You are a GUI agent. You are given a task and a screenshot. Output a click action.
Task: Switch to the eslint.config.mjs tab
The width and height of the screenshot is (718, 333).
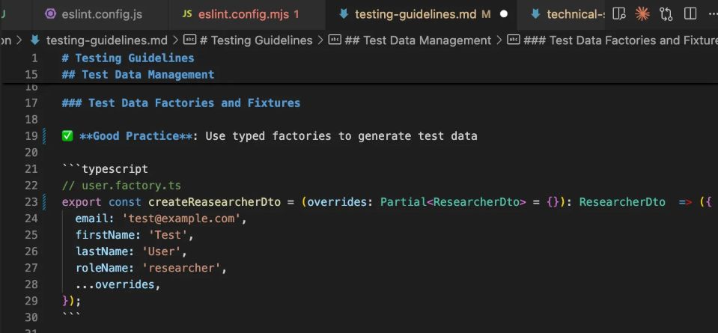coord(241,14)
